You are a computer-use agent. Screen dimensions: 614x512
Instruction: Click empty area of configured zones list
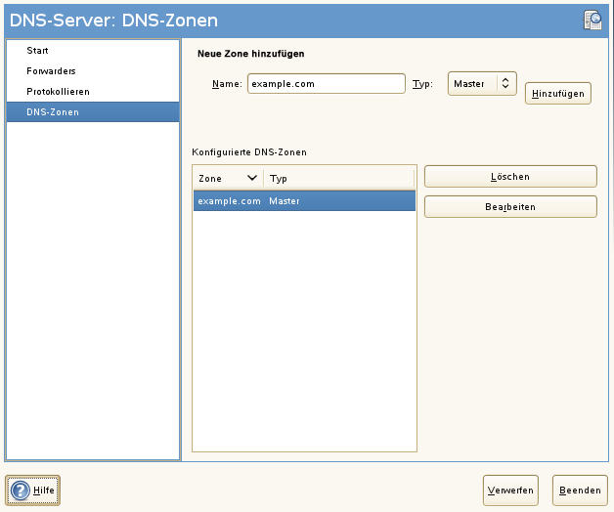(304, 332)
